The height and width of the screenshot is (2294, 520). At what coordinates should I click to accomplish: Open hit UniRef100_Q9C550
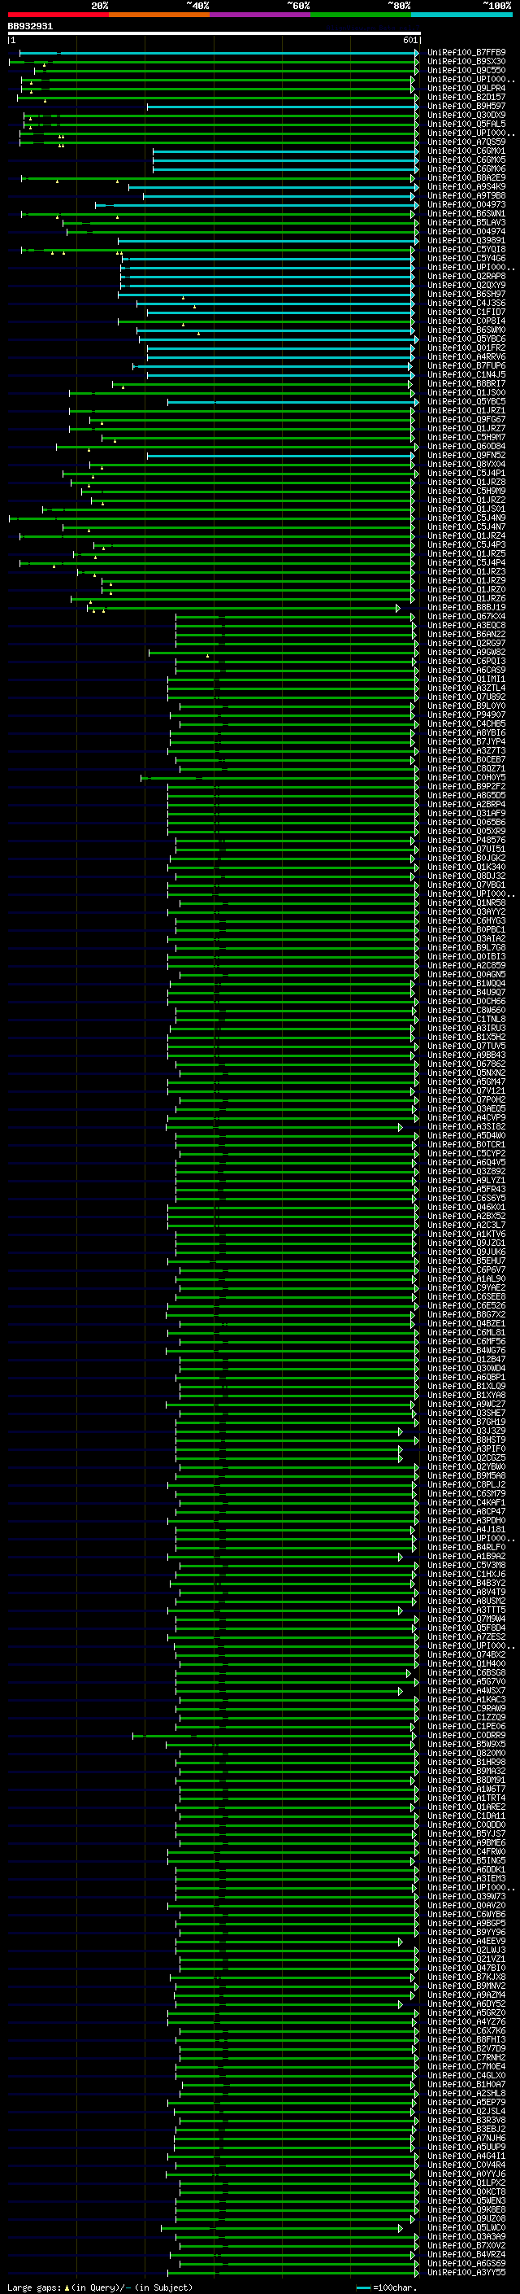[x=466, y=70]
